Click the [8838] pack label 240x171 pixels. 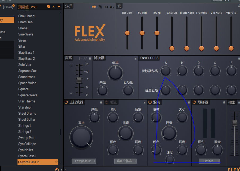(7, 7)
